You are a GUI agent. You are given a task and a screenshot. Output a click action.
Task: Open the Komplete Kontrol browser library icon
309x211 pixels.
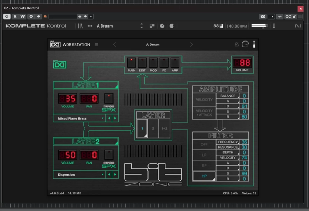(x=81, y=26)
